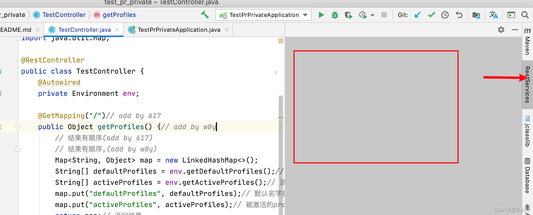Collapse the getProfiles method fold marker
This screenshot has width=533, height=215.
coord(18,127)
